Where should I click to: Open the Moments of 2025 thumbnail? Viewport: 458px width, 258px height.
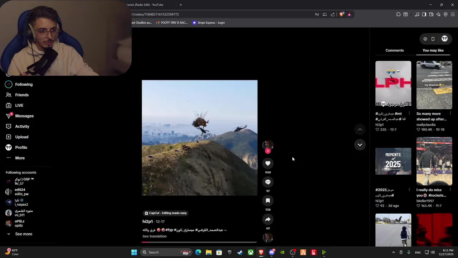click(x=393, y=161)
